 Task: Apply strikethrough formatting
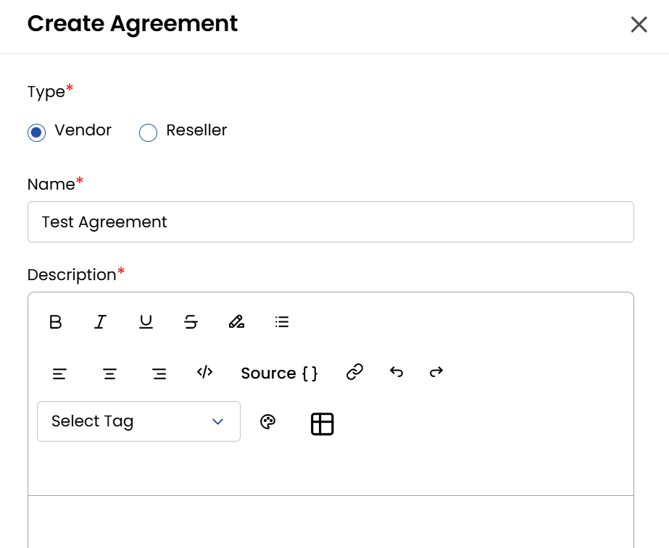pos(191,322)
